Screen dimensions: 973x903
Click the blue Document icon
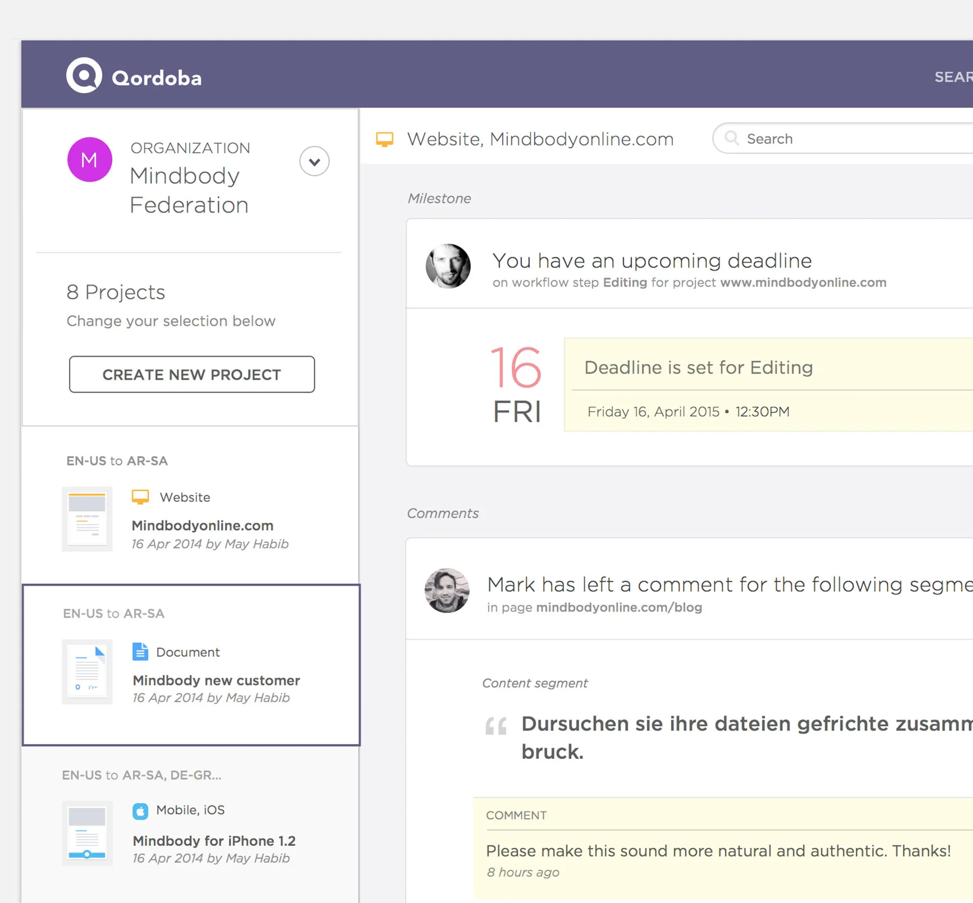point(140,652)
